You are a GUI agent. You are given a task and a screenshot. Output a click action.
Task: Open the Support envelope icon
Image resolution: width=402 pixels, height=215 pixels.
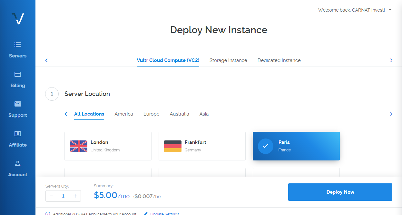pos(18,104)
